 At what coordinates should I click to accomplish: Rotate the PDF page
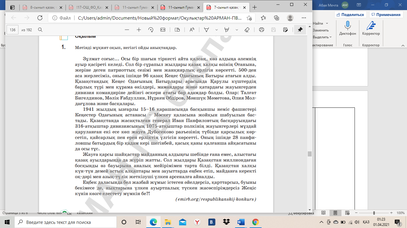[x=151, y=30]
